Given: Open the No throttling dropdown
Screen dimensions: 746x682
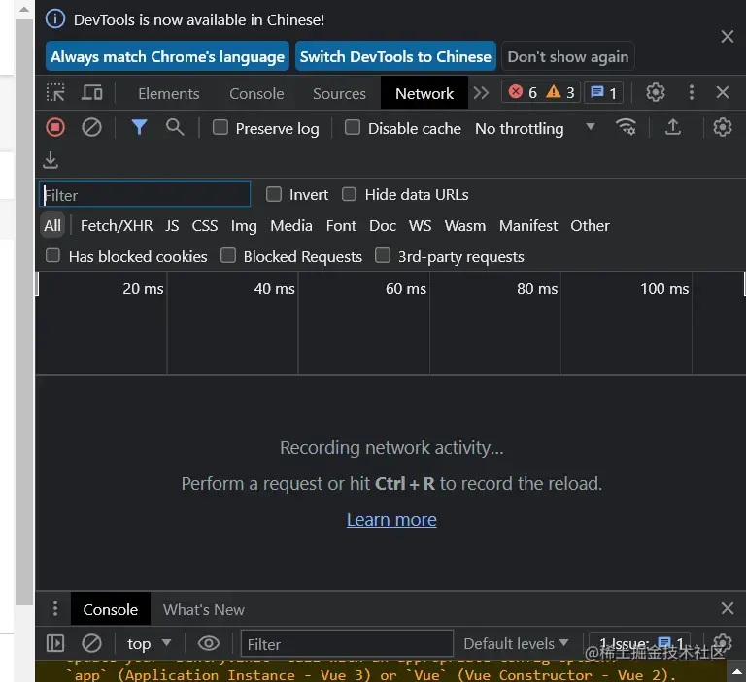Looking at the screenshot, I should 535,128.
